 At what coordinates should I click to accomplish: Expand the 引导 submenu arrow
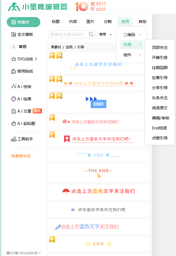coord(140,44)
